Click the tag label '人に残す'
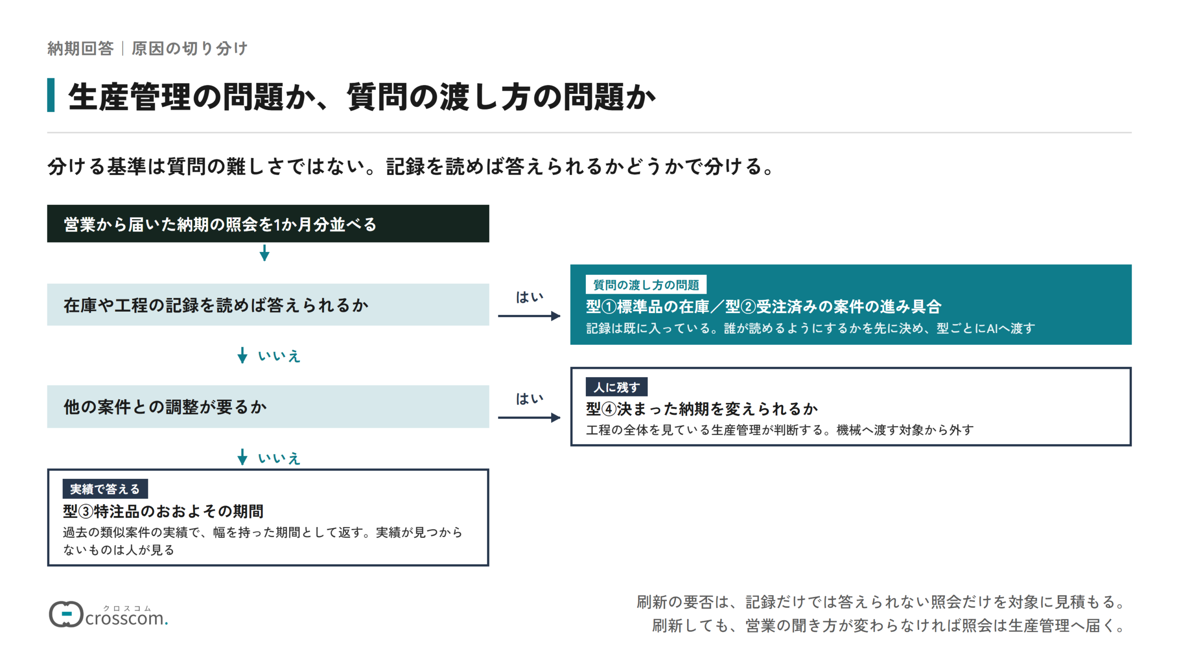The width and height of the screenshot is (1179, 663). click(x=616, y=387)
